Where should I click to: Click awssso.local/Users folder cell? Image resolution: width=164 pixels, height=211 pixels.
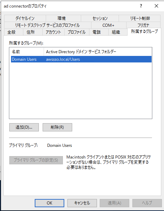[x=63, y=59]
